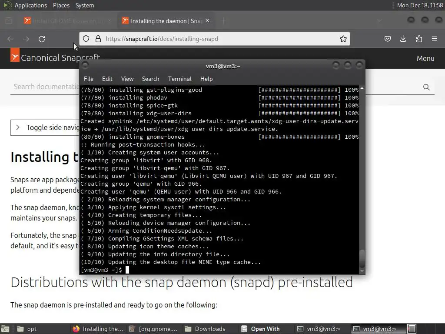Open the shield tracking protection icon
This screenshot has height=334, width=445.
point(86,39)
